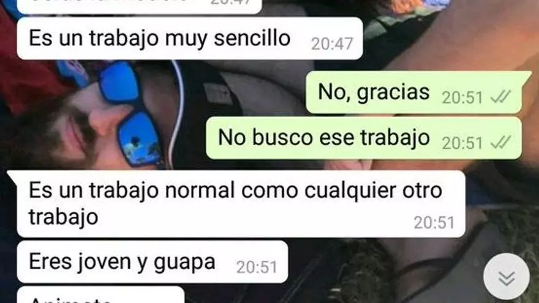Tap the scroll-to-bottom double chevron button
Screen dimensions: 539x303
pyautogui.click(x=507, y=277)
